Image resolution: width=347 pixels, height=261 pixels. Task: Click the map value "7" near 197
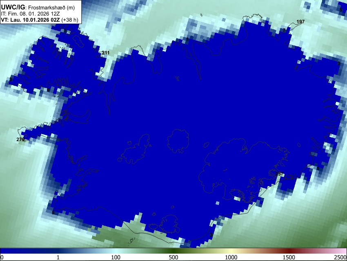click(x=284, y=30)
